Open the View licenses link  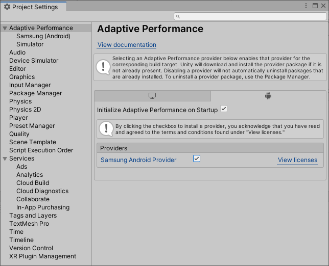tap(297, 160)
